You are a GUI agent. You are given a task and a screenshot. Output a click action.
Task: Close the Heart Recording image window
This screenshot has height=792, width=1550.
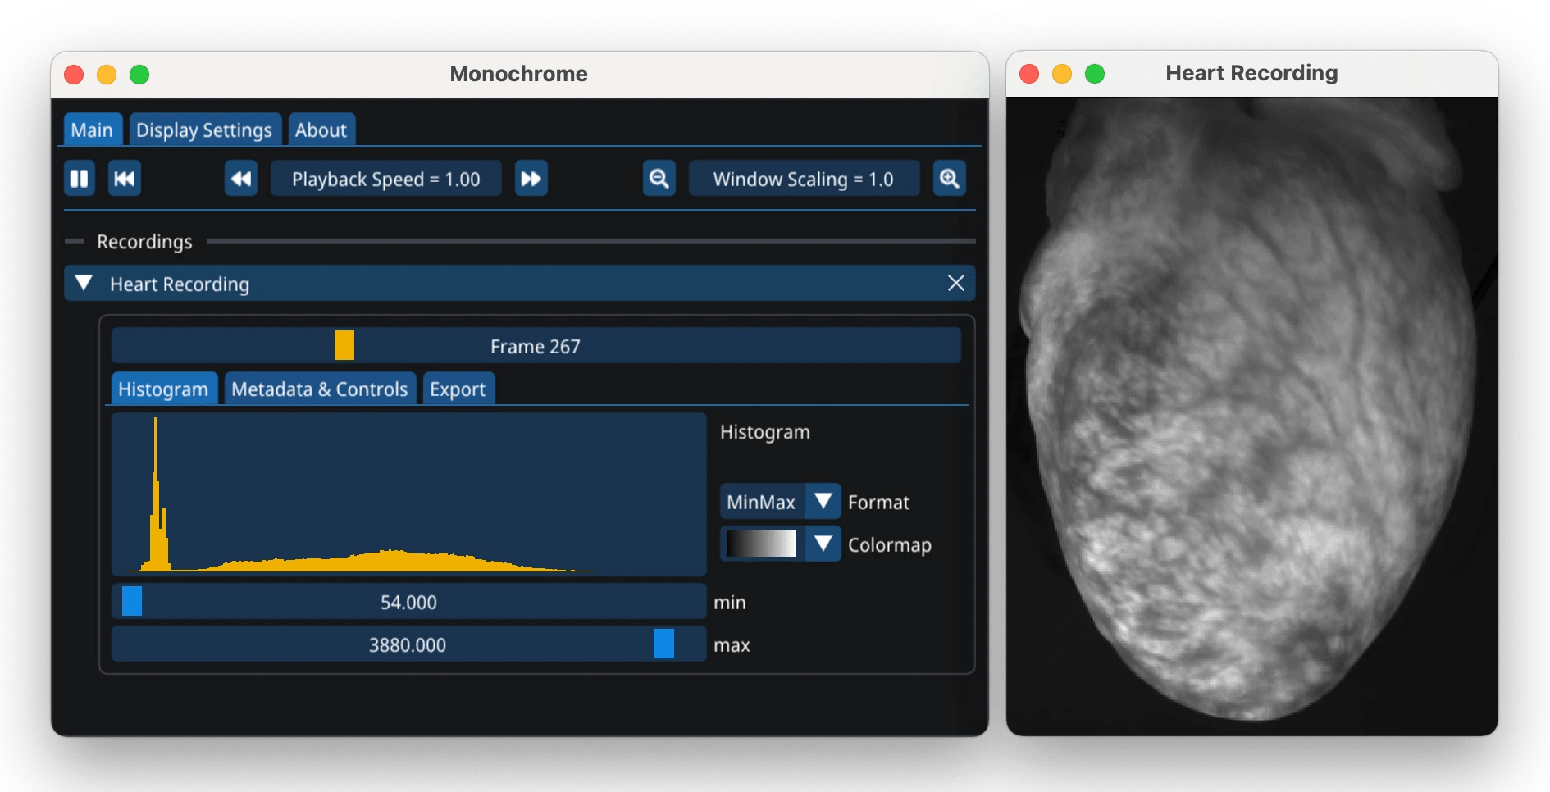click(1029, 74)
